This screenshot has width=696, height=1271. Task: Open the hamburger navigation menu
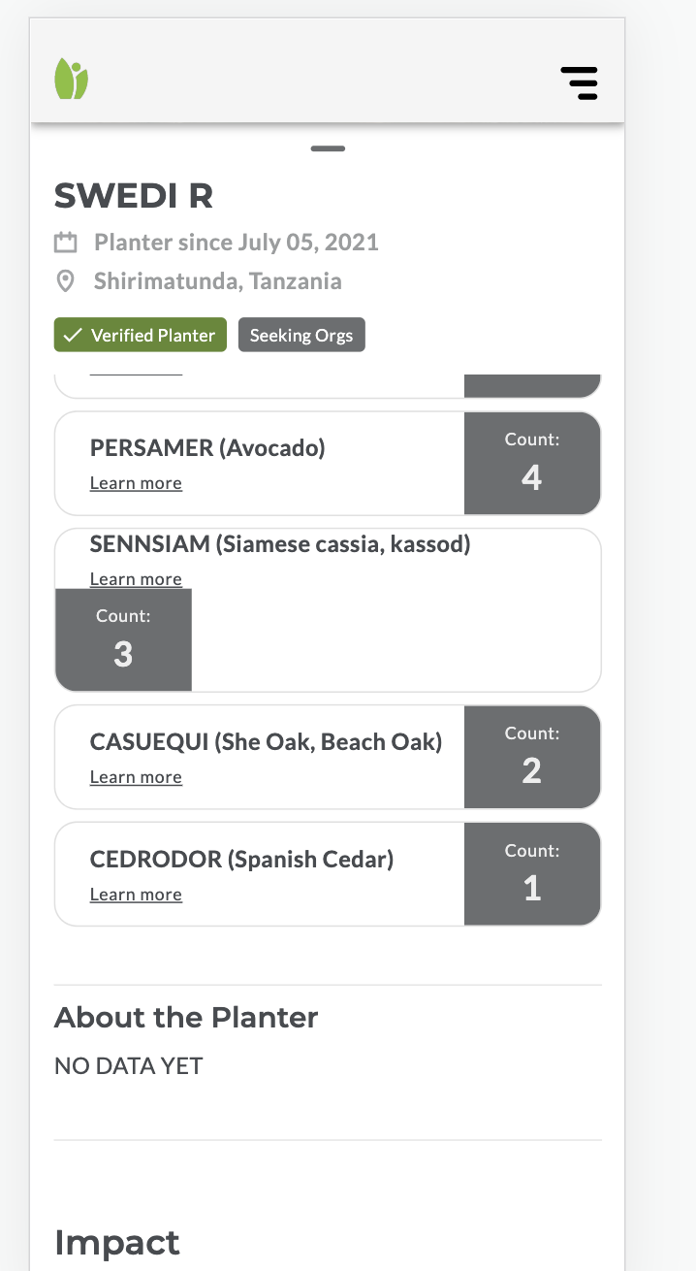click(579, 83)
